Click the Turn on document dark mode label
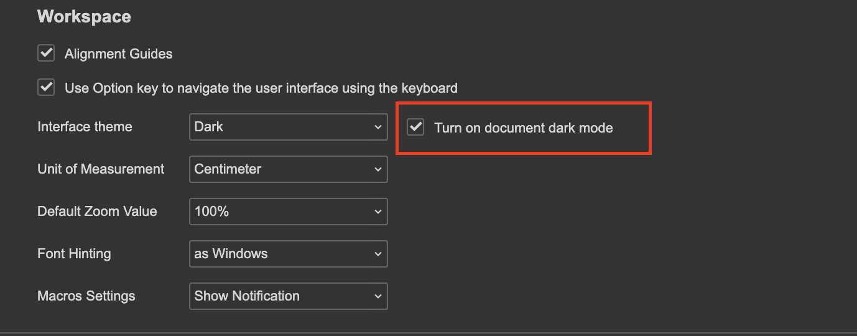The image size is (857, 336). coord(524,128)
